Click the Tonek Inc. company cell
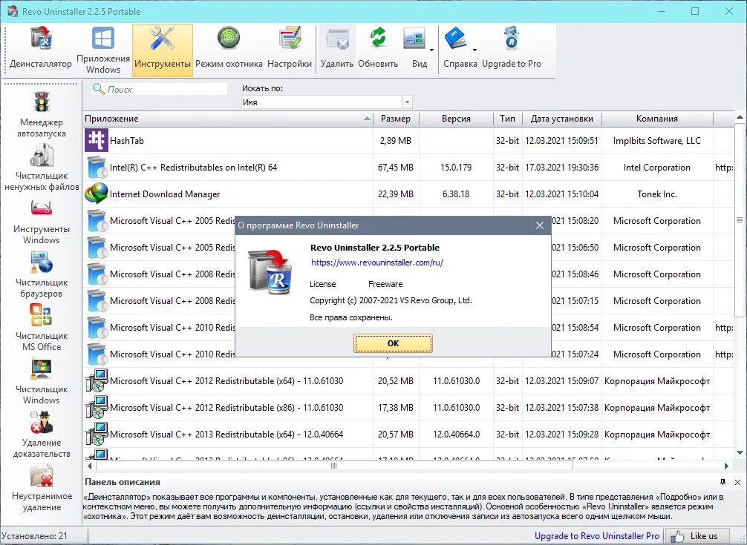This screenshot has width=747, height=545. click(657, 194)
